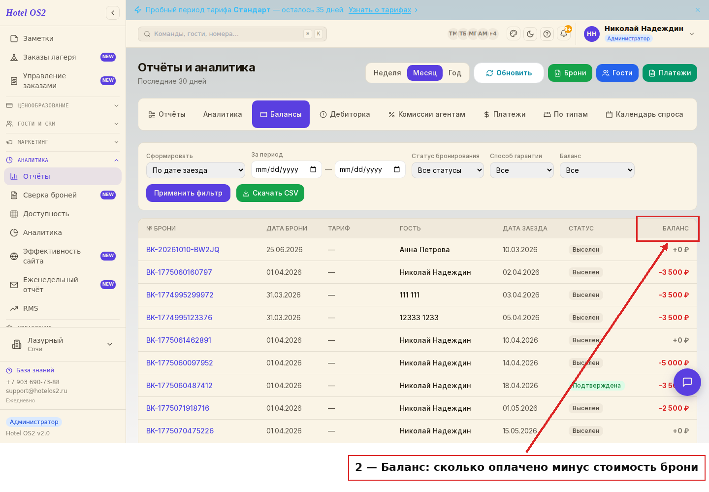709x492 pixels.
Task: Expand the Гости и CRM section
Action: [63, 124]
